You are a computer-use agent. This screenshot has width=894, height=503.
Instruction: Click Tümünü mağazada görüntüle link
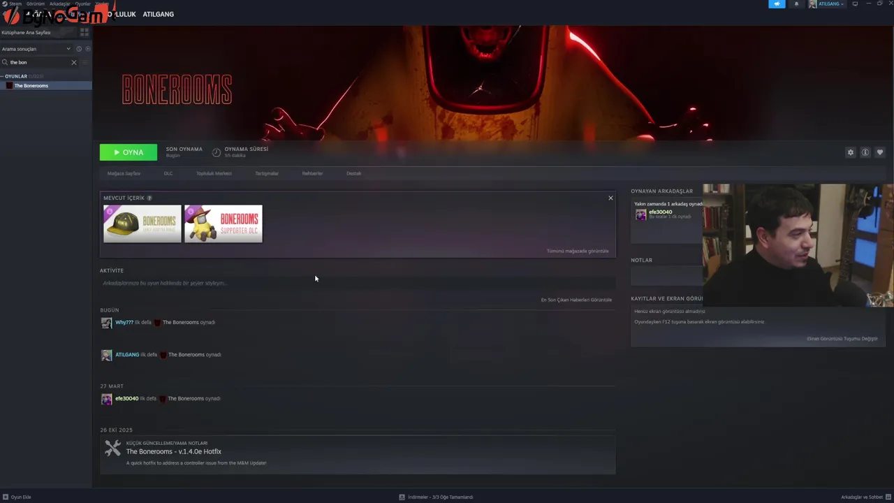578,251
